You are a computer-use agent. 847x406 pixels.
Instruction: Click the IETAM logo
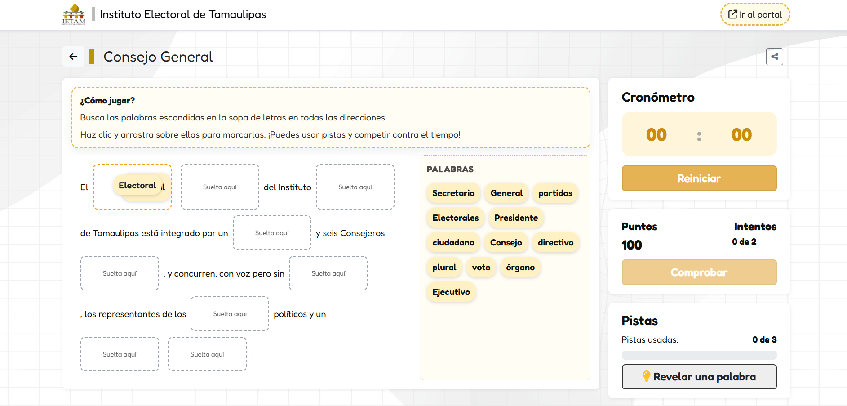coord(74,14)
